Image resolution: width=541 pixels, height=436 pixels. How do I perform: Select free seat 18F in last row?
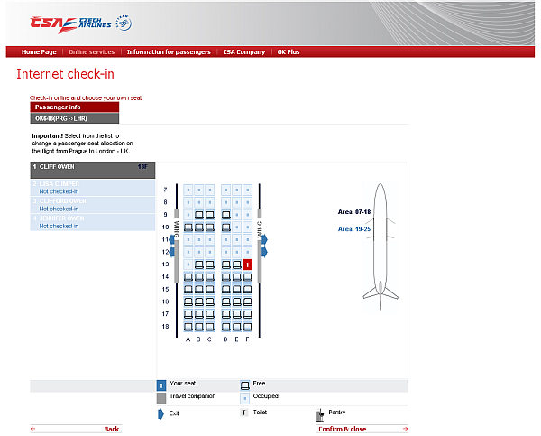click(247, 327)
